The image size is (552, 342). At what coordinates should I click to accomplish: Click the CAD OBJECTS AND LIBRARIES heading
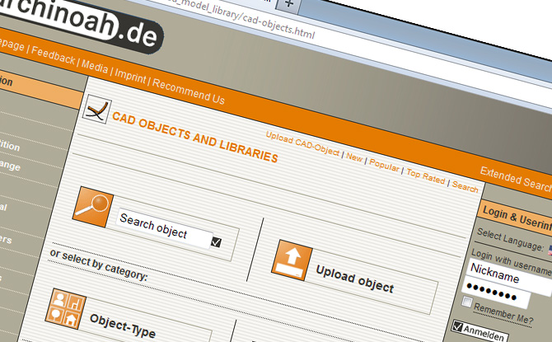click(195, 137)
